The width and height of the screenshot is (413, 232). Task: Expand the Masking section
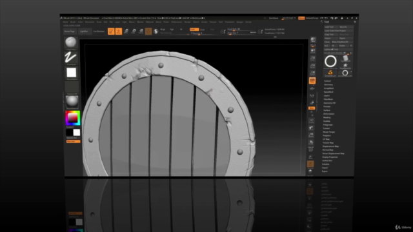pyautogui.click(x=327, y=117)
